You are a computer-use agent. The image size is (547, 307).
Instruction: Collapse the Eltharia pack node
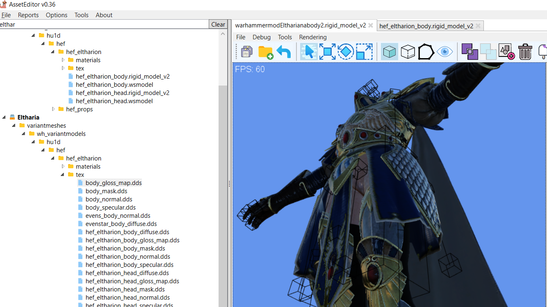[4, 117]
